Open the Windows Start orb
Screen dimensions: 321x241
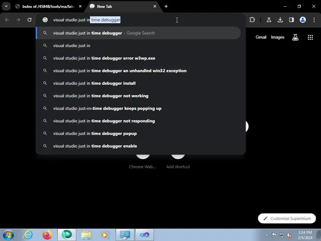[x=8, y=235]
